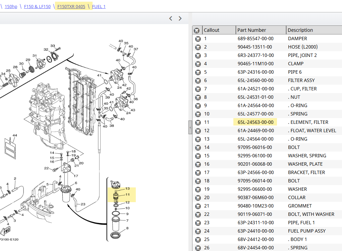342x251 pixels.
Task: Click callout 17 bracket label in diagram
Action: pos(76,176)
